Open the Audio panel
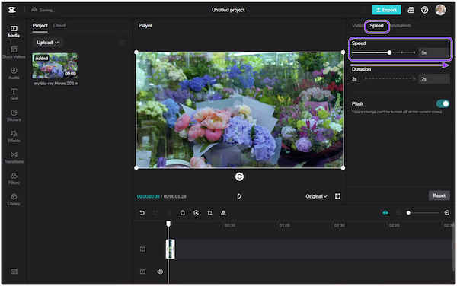Viewport: 457px width, 286px height. click(x=14, y=73)
